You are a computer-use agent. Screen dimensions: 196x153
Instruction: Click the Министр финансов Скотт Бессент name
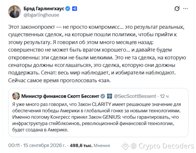pyautogui.click(x=60, y=96)
